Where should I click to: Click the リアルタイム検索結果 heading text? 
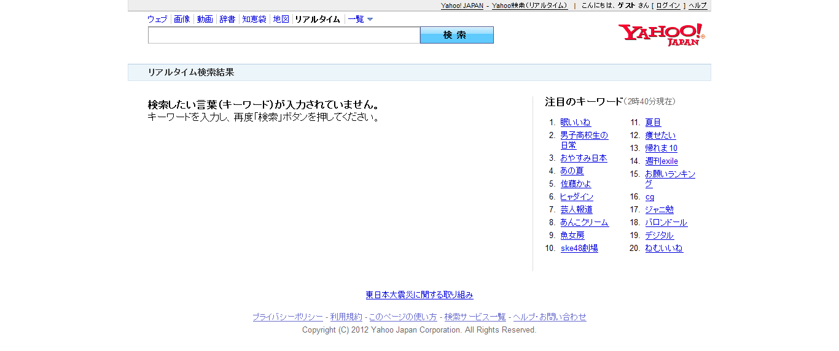[191, 72]
